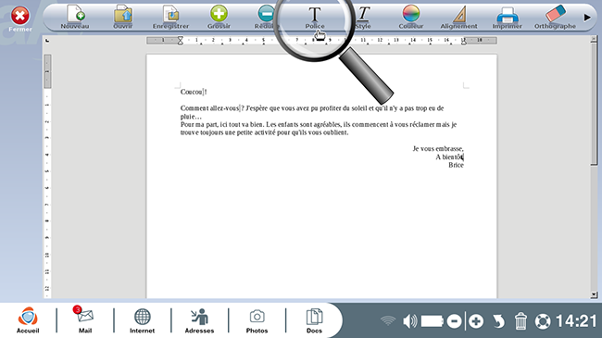Choose a font with the Police tool

click(315, 18)
